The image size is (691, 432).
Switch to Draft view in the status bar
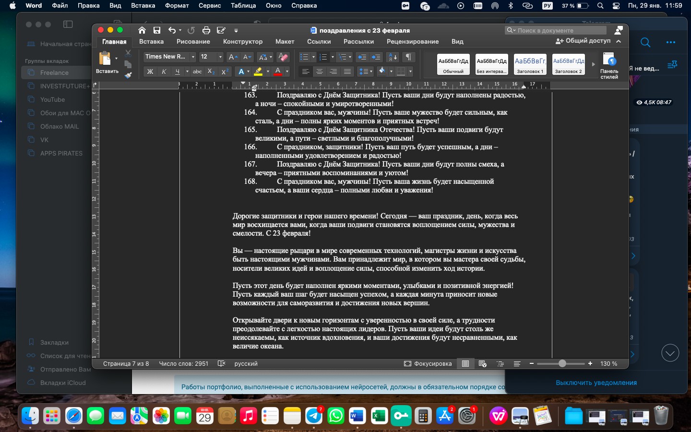(x=517, y=363)
